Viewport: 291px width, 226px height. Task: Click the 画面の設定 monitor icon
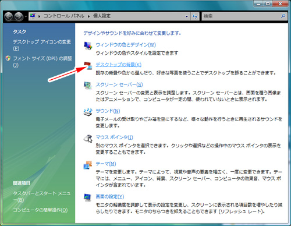(x=88, y=197)
